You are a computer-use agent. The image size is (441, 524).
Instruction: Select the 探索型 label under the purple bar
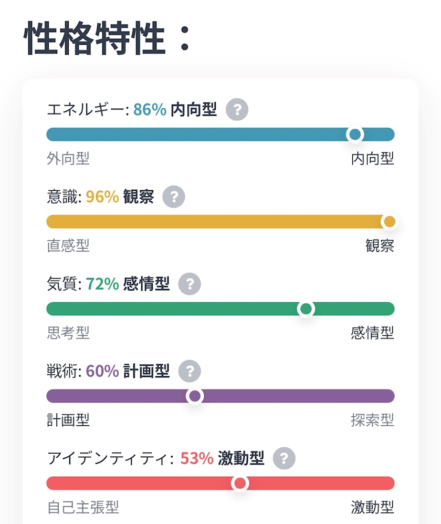pyautogui.click(x=373, y=420)
